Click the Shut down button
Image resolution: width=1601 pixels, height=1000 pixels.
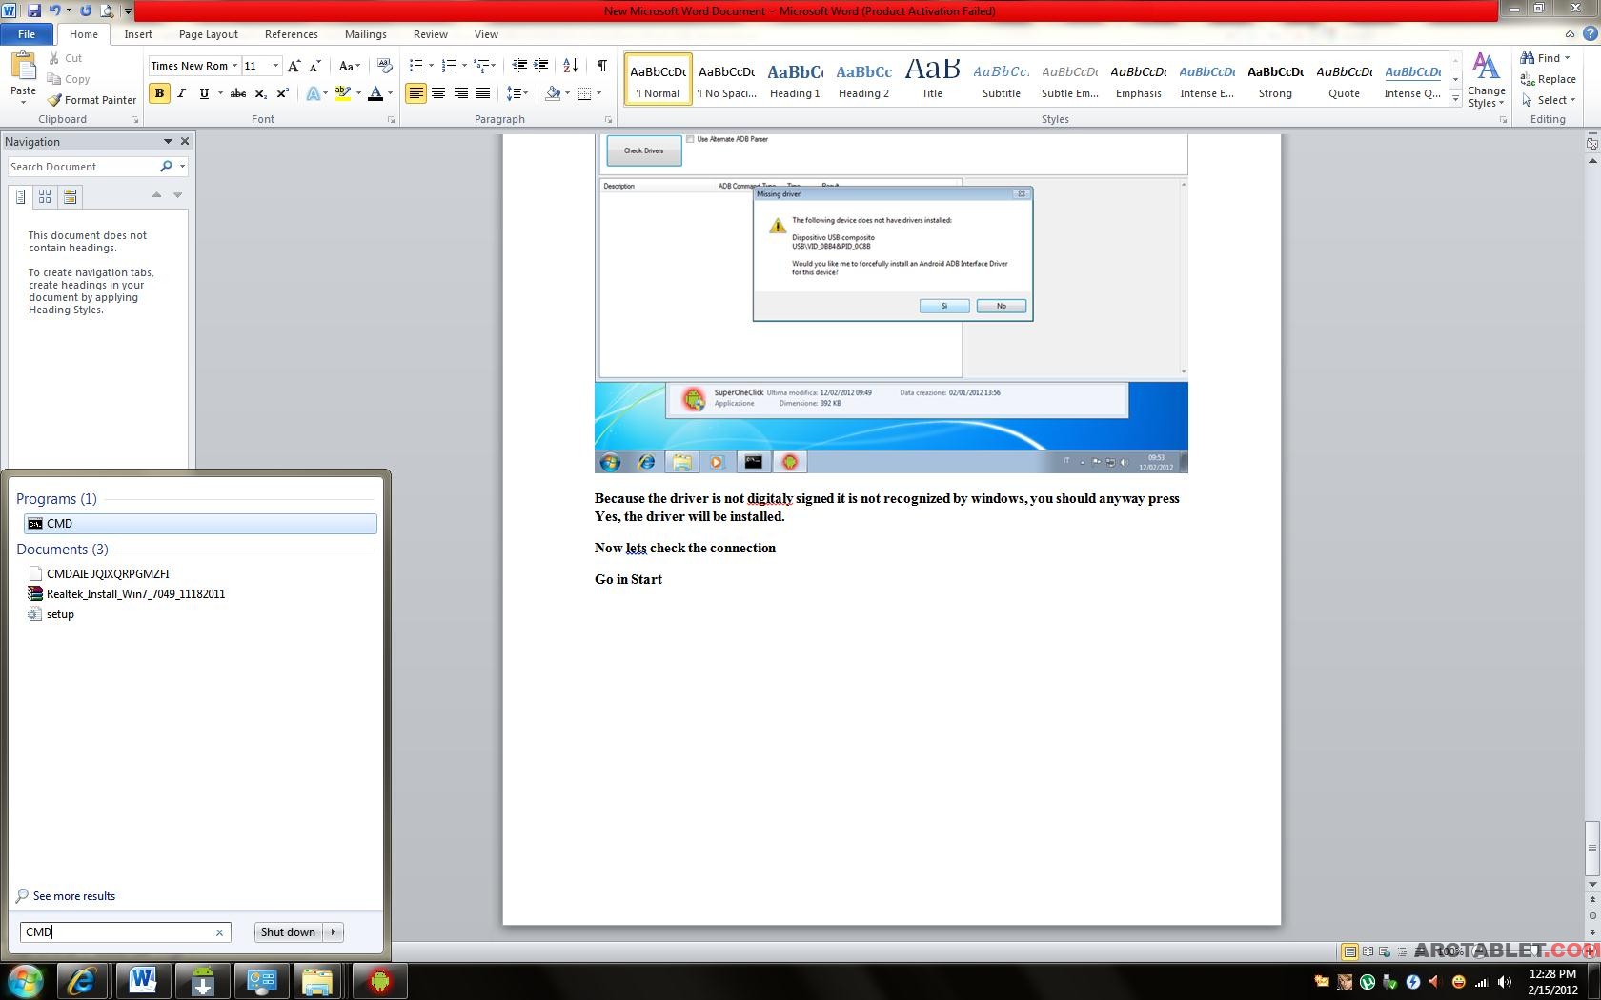point(288,932)
